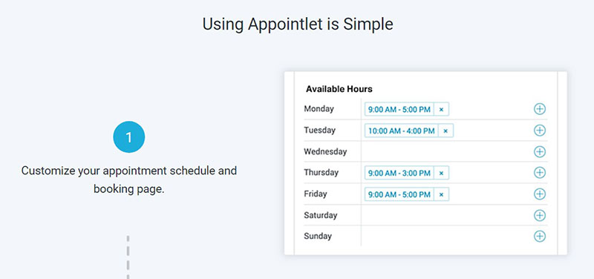Add hours for Wednesday with plus icon

[540, 152]
